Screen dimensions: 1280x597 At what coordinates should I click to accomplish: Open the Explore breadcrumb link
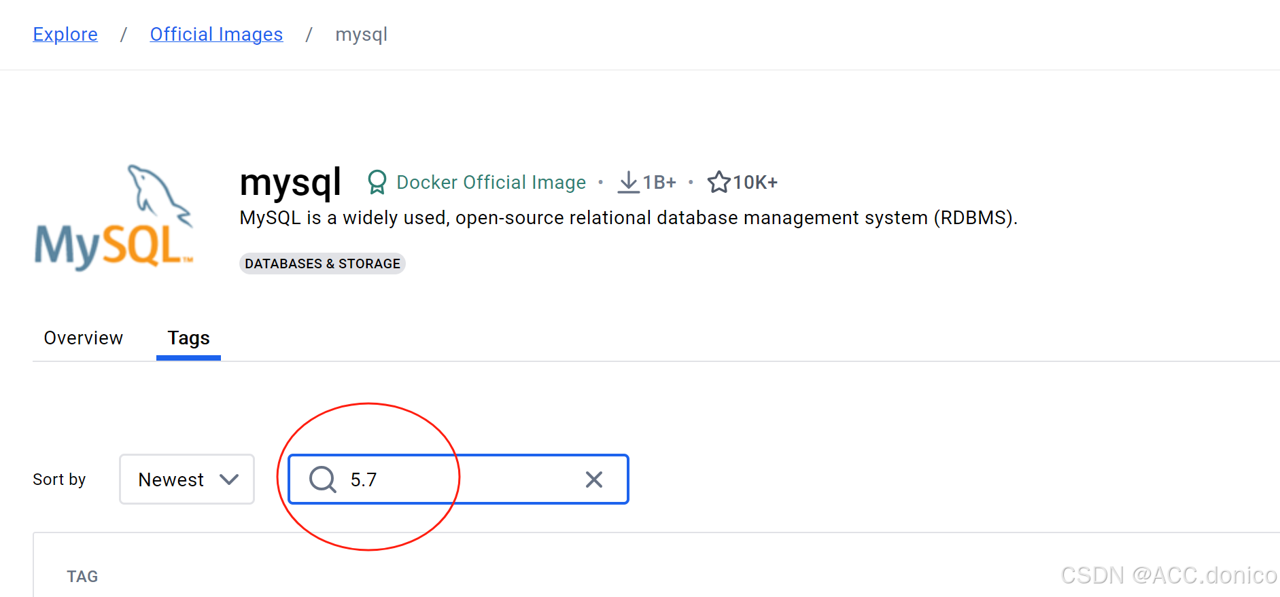click(65, 34)
